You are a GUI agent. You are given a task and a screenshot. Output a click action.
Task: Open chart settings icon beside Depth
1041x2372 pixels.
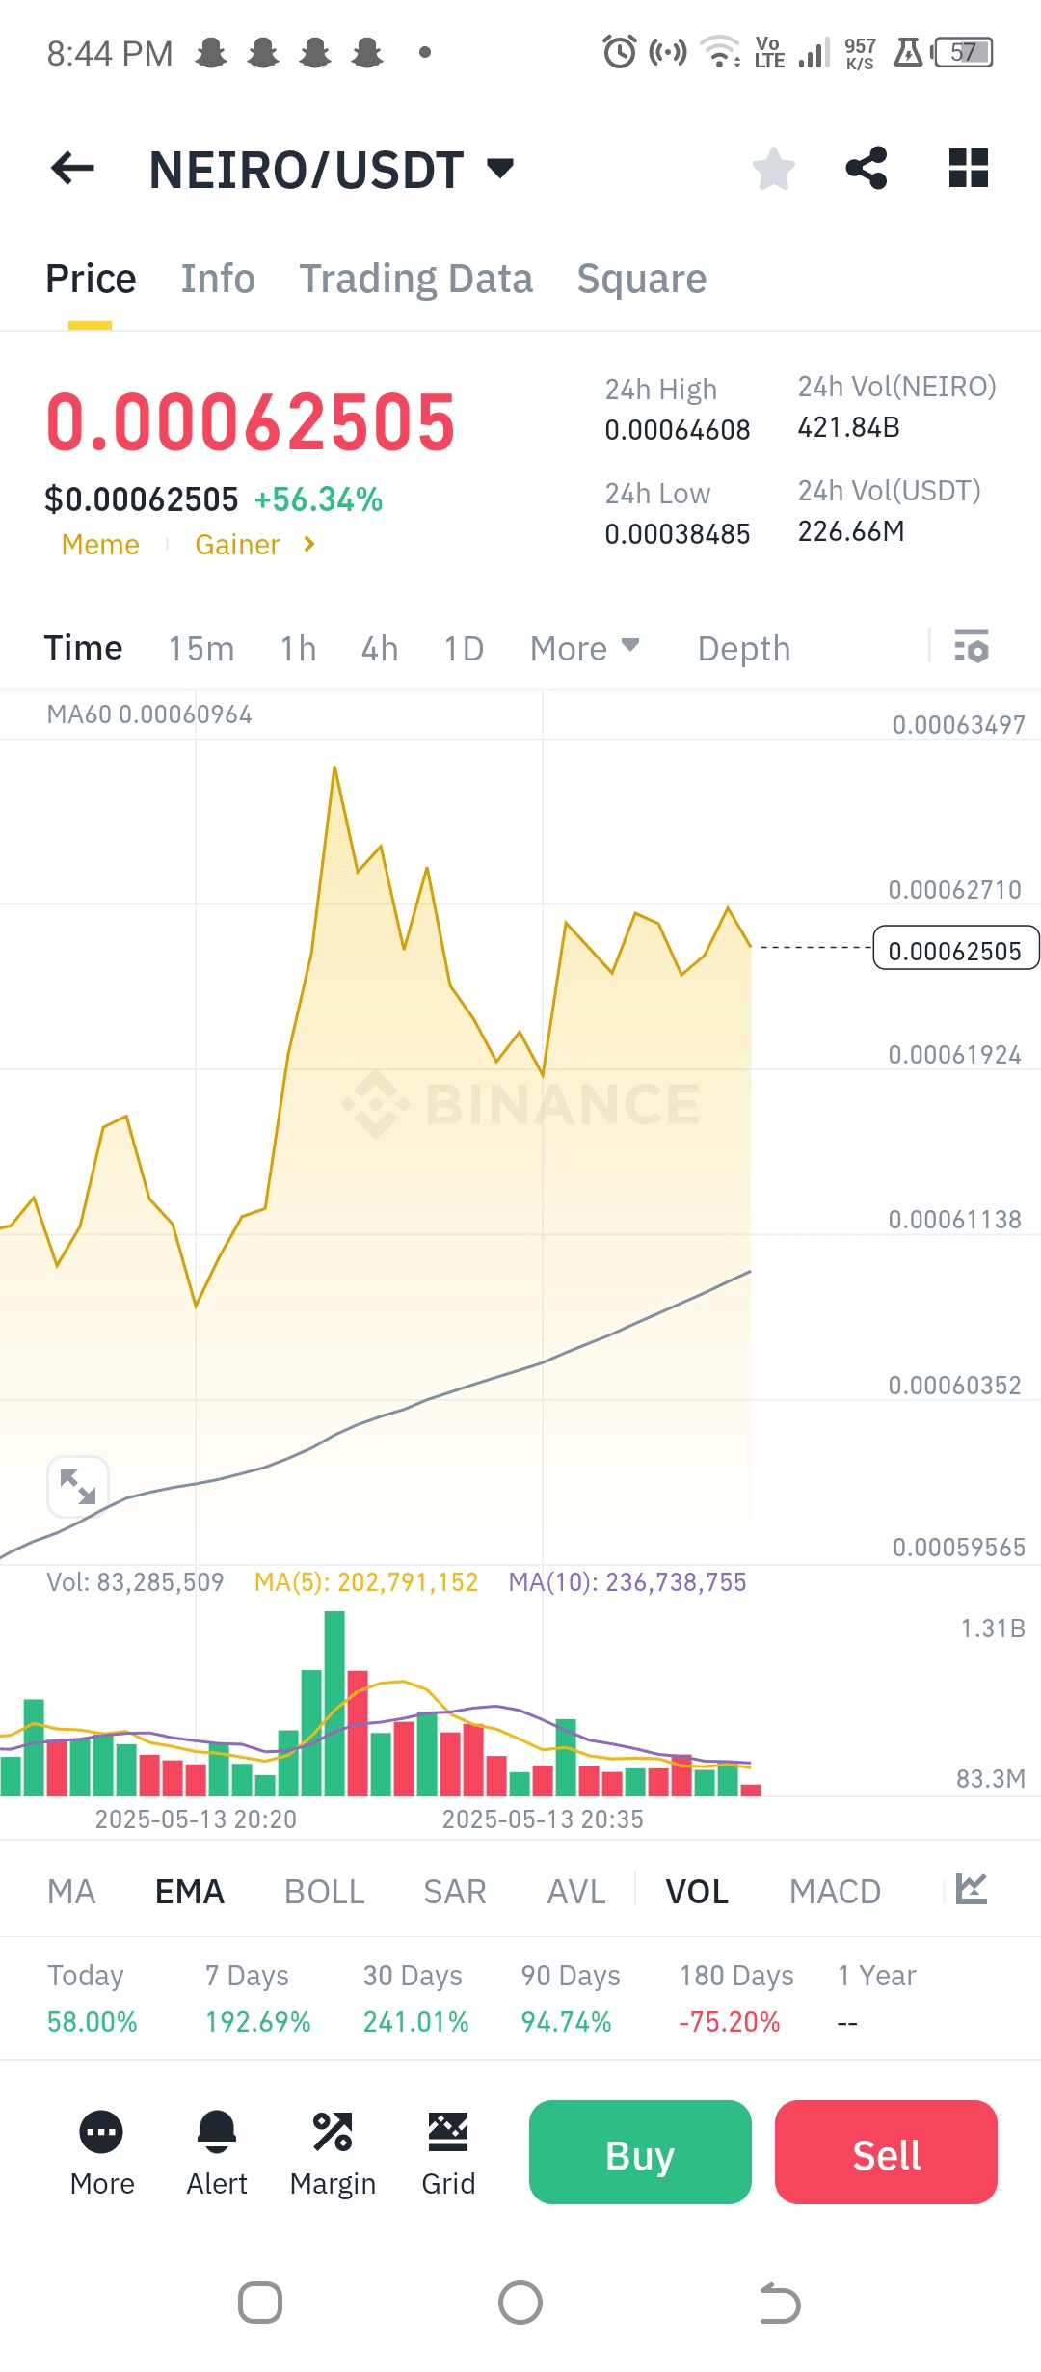[x=972, y=646]
